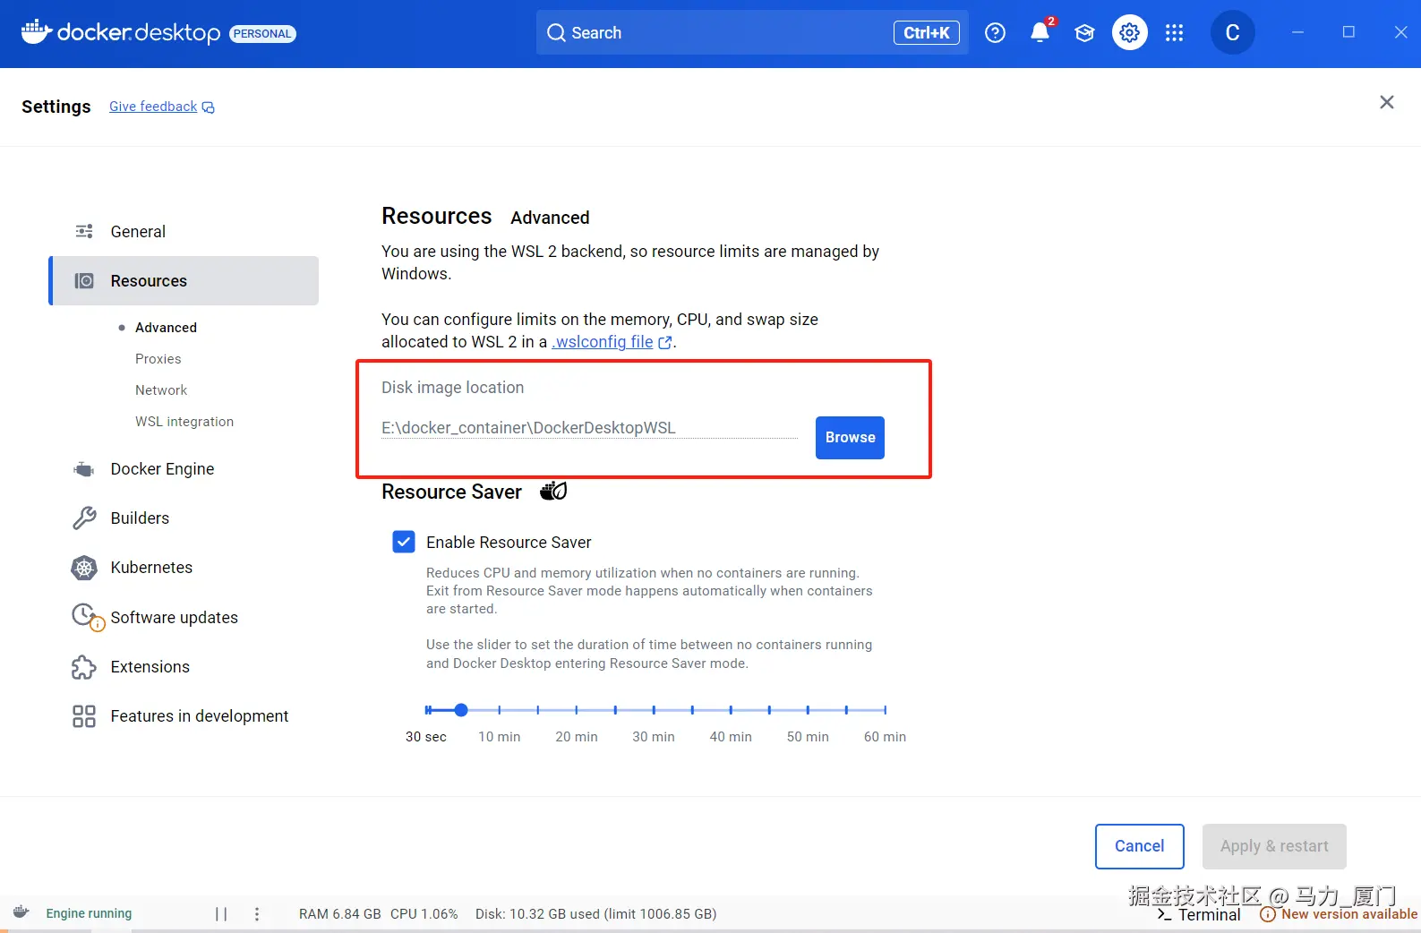The height and width of the screenshot is (933, 1421).
Task: Click the 30 sec slider label
Action: [x=426, y=737]
